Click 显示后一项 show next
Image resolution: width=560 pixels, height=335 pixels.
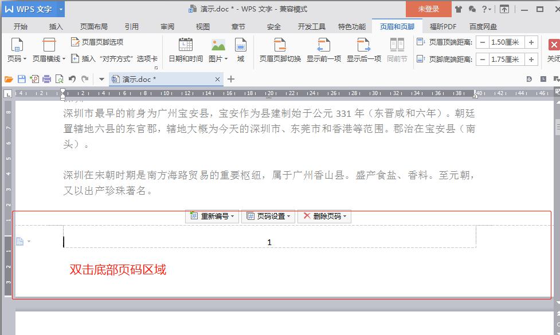pyautogui.click(x=364, y=50)
